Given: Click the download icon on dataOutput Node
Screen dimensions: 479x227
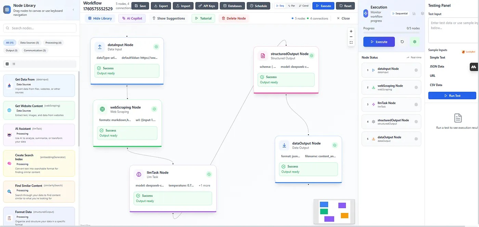Looking at the screenshot, I should pyautogui.click(x=284, y=145).
